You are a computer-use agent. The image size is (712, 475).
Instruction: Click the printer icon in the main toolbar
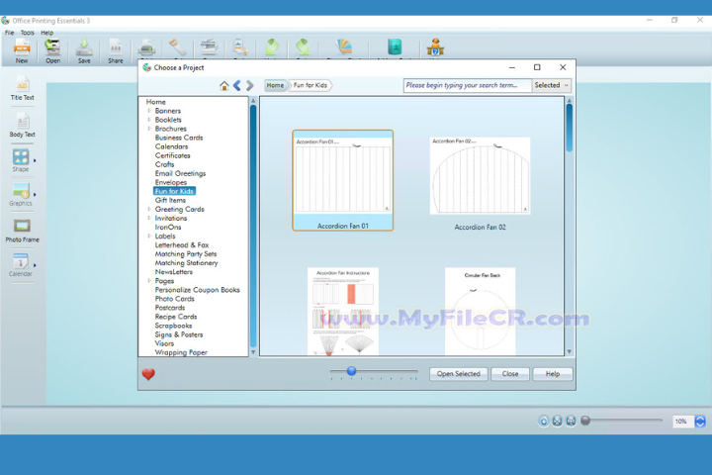pyautogui.click(x=146, y=47)
